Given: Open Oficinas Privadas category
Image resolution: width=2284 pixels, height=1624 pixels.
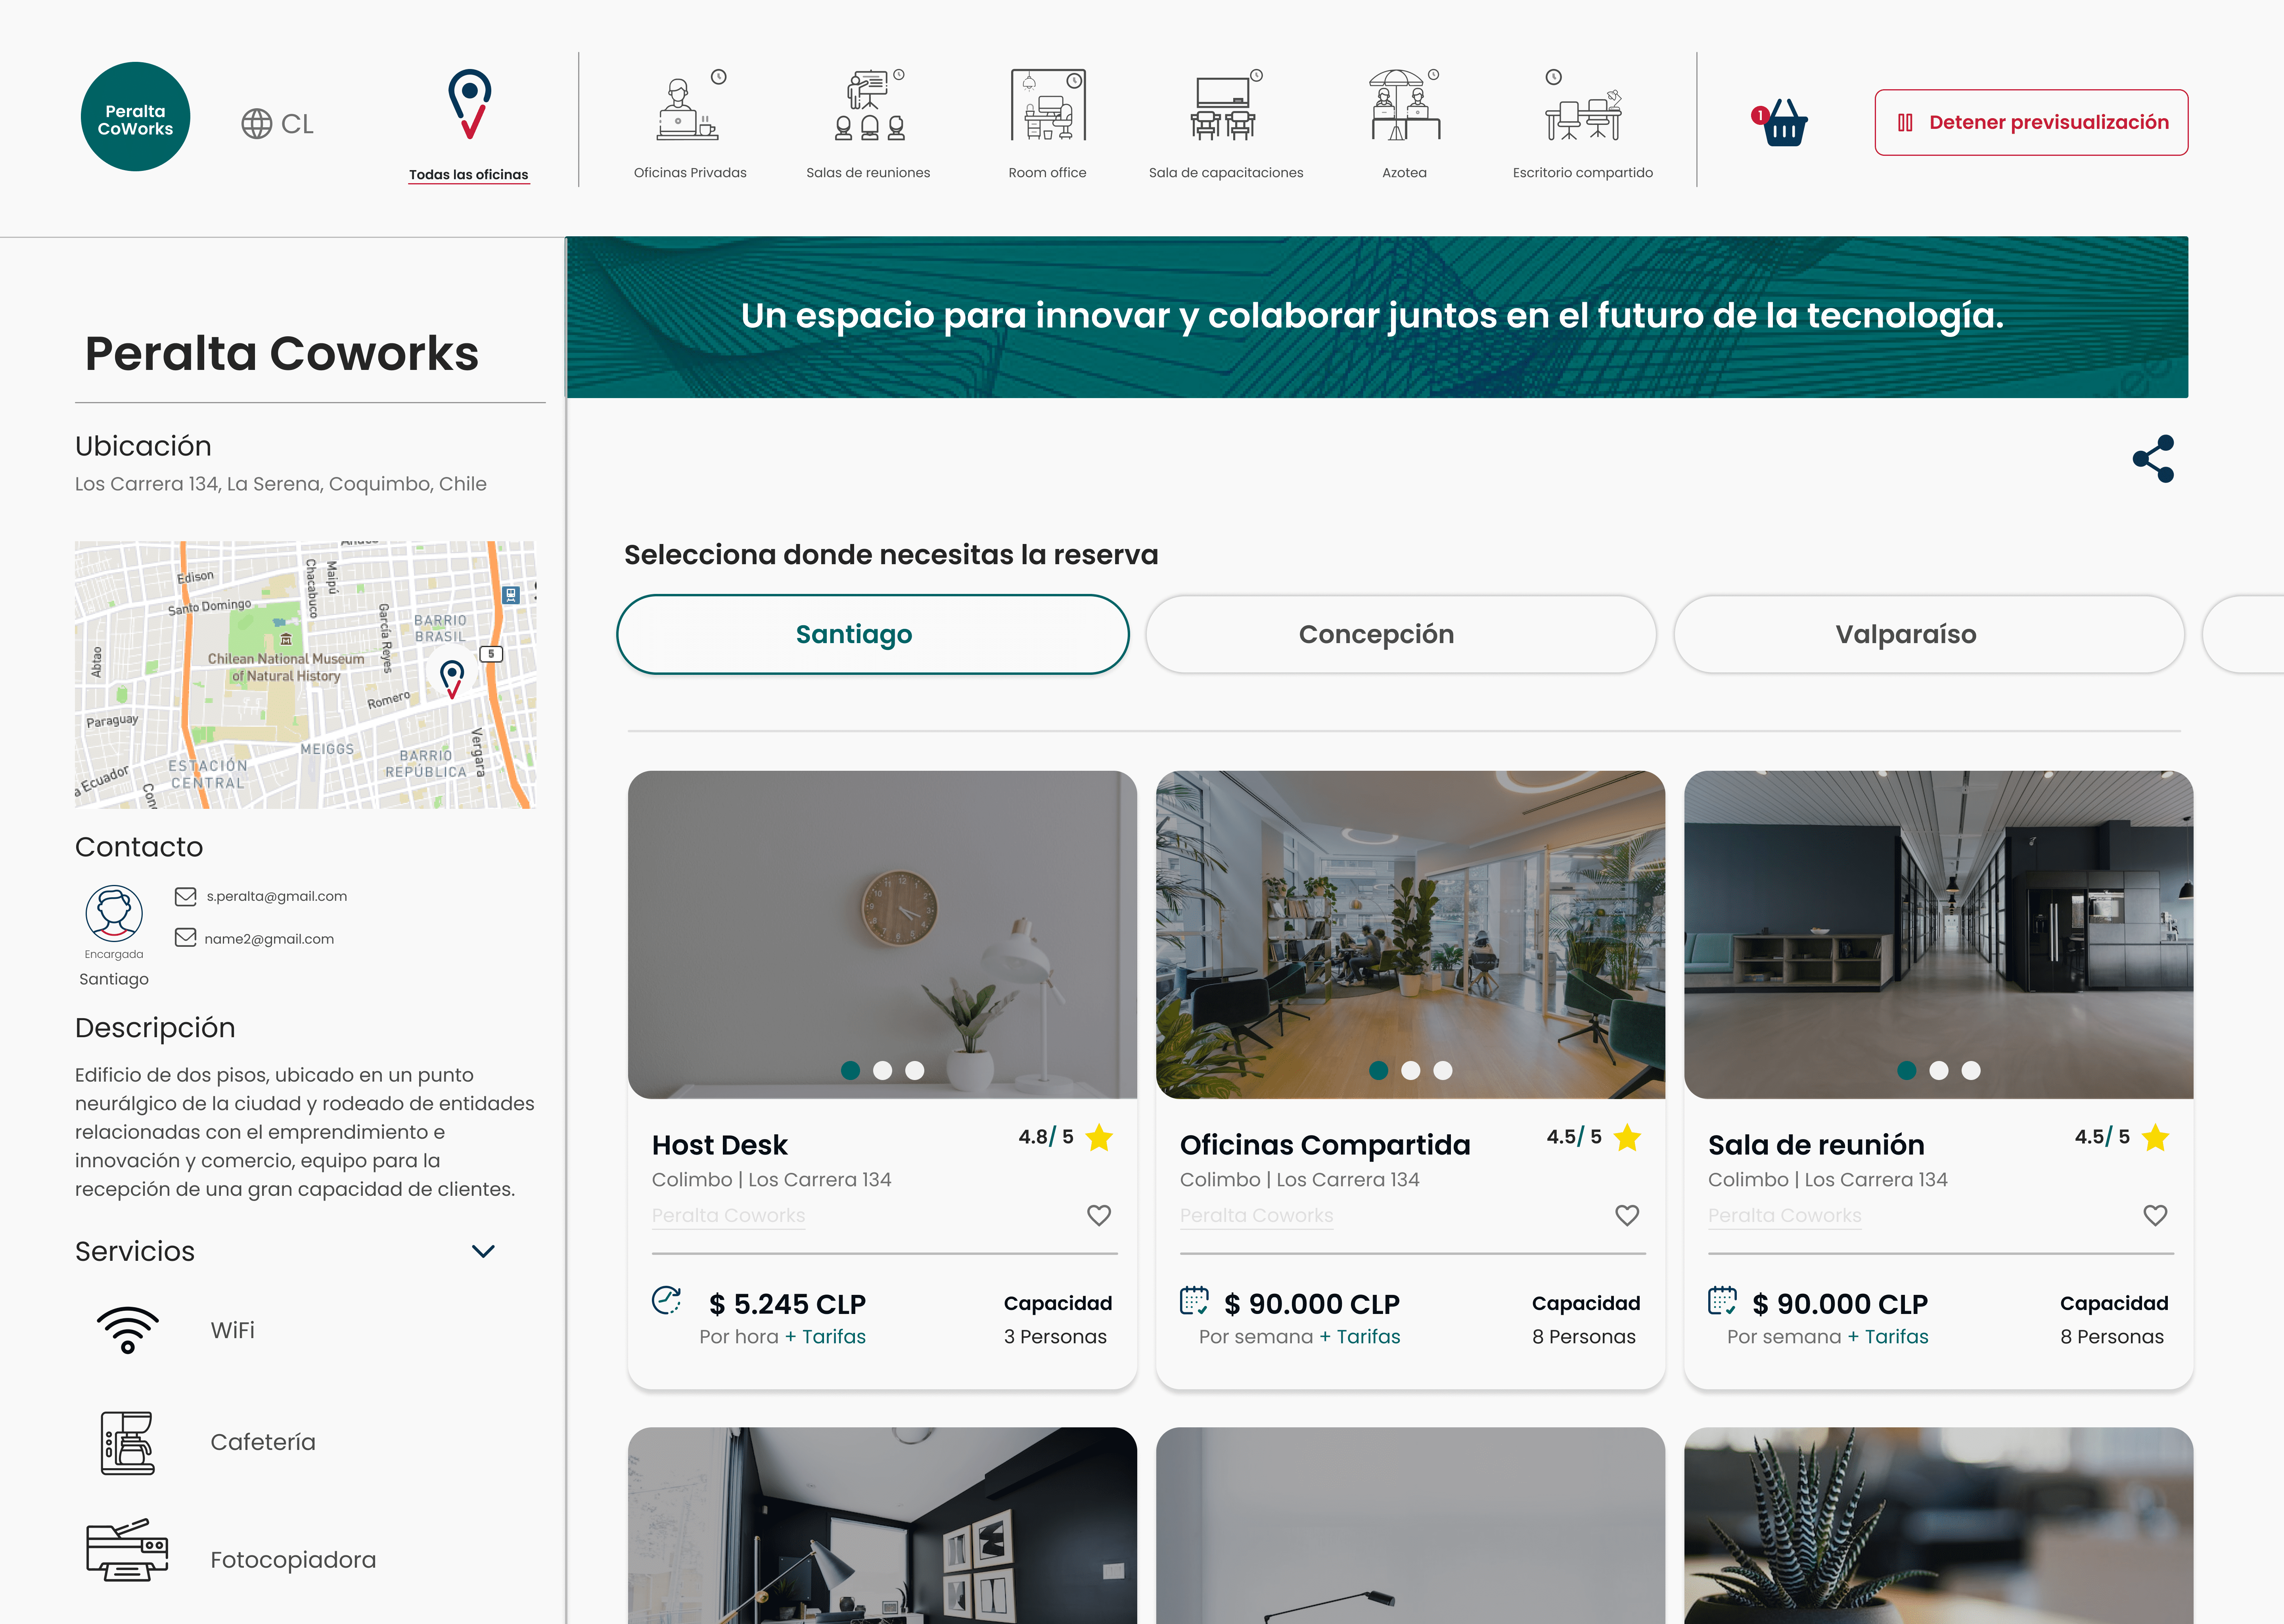Looking at the screenshot, I should 690,124.
